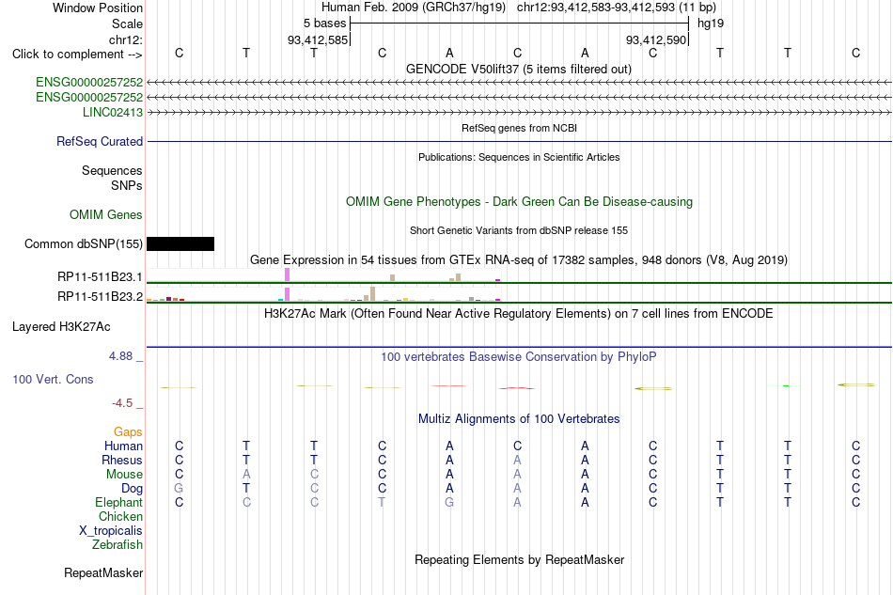The image size is (893, 595).
Task: Select the Rhesus alignment row label
Action: pyautogui.click(x=122, y=460)
